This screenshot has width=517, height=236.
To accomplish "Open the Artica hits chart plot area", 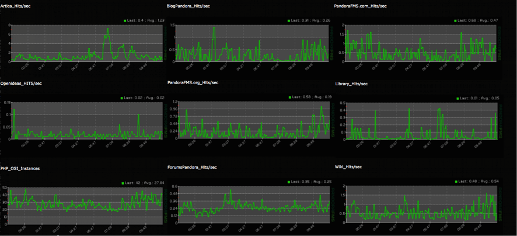I will point(87,43).
